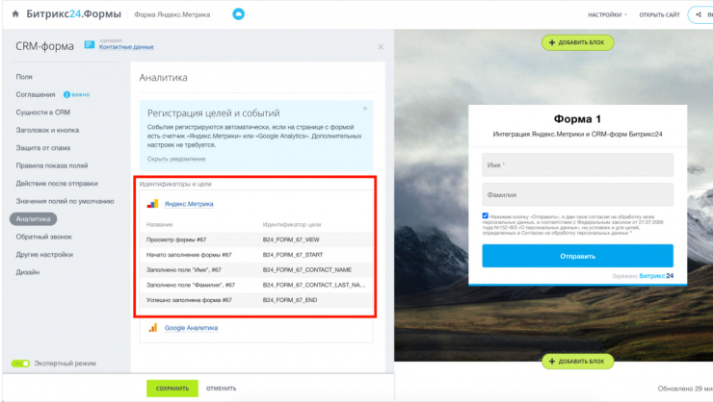Viewport: 713px width, 402px height.
Task: Click the blue info icon next to Соглашения
Action: 66,94
